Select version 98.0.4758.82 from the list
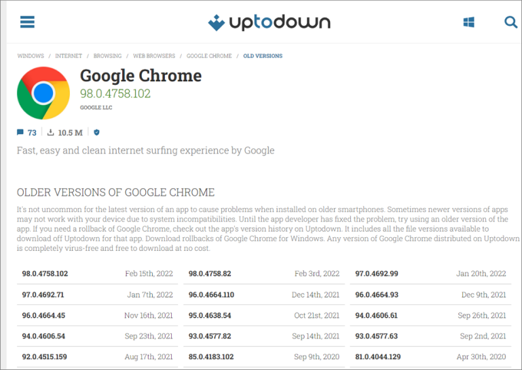522x370 pixels. click(210, 274)
